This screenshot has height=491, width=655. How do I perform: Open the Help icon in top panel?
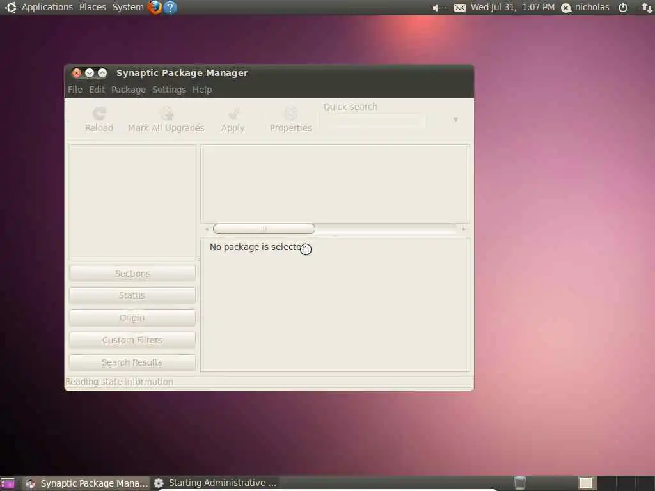tap(170, 7)
